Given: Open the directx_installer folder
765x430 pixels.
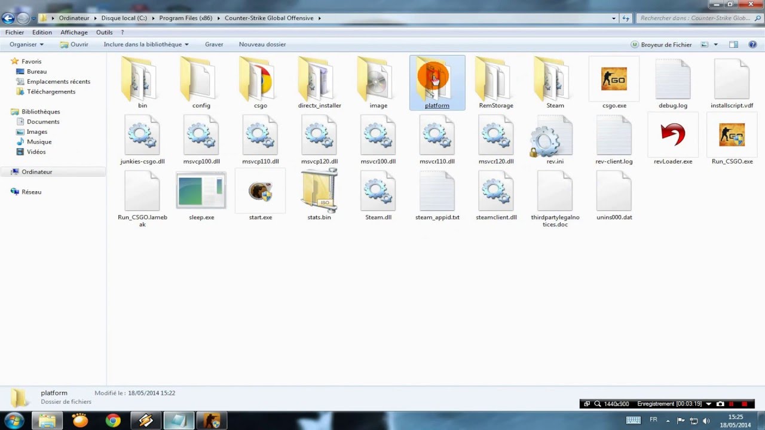Looking at the screenshot, I should pyautogui.click(x=319, y=83).
